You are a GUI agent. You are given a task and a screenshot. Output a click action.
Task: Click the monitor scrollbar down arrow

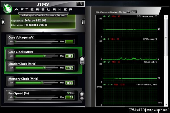click(166, 105)
